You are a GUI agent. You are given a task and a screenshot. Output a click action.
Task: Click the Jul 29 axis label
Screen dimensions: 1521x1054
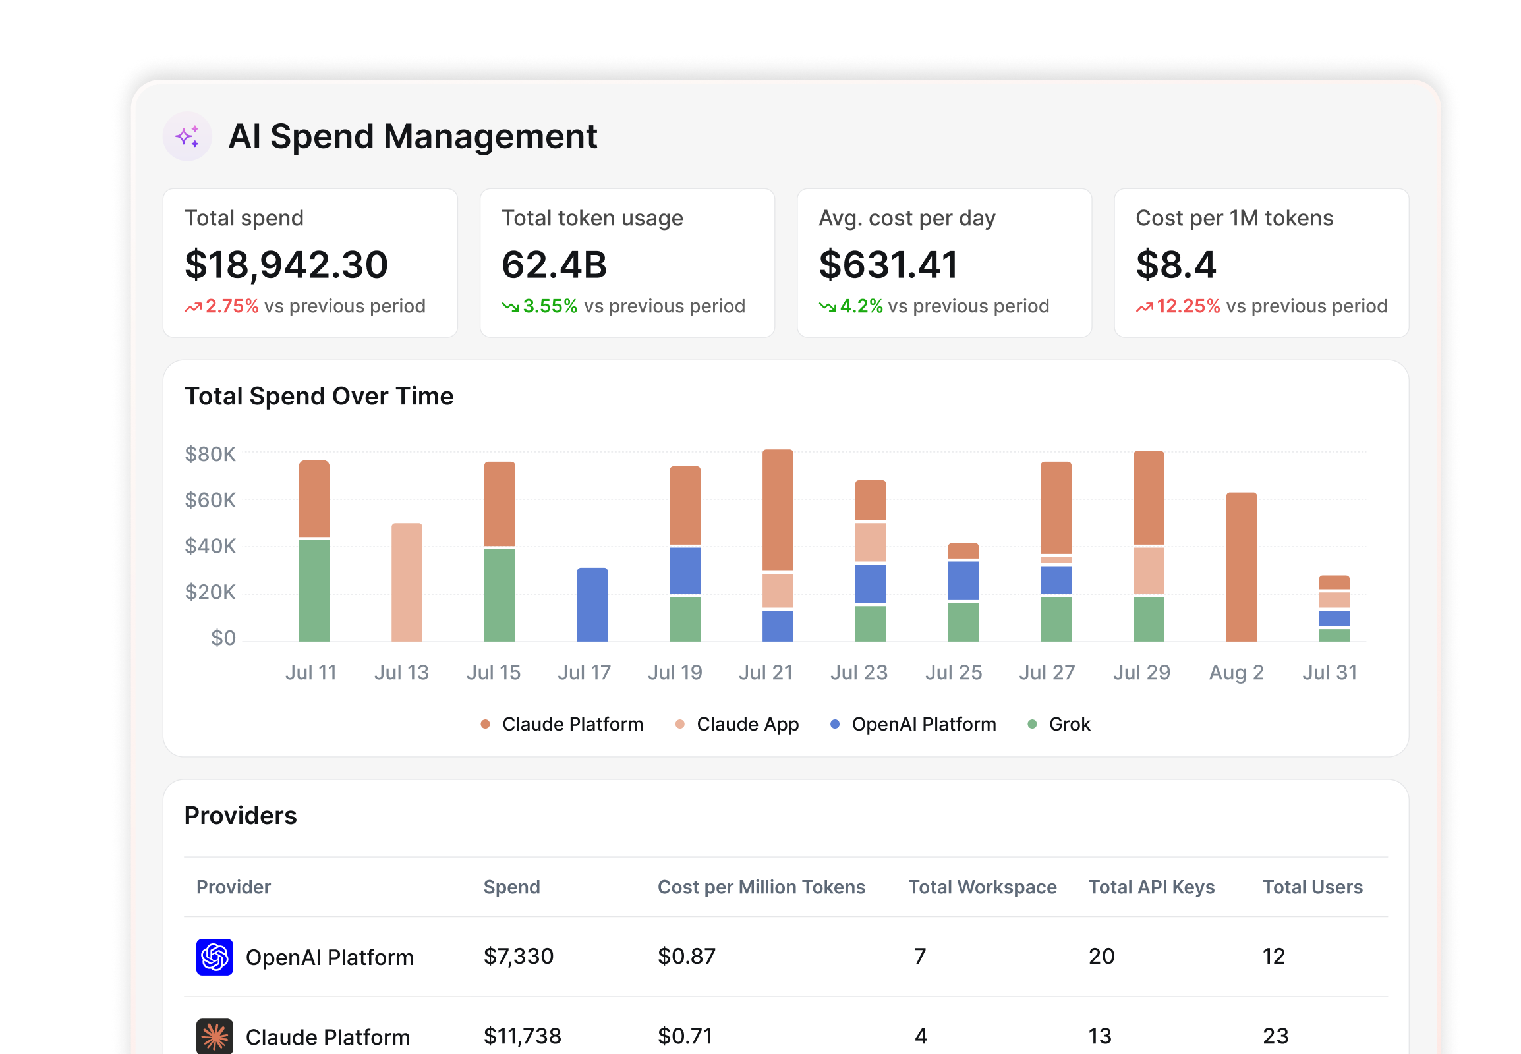click(1142, 673)
